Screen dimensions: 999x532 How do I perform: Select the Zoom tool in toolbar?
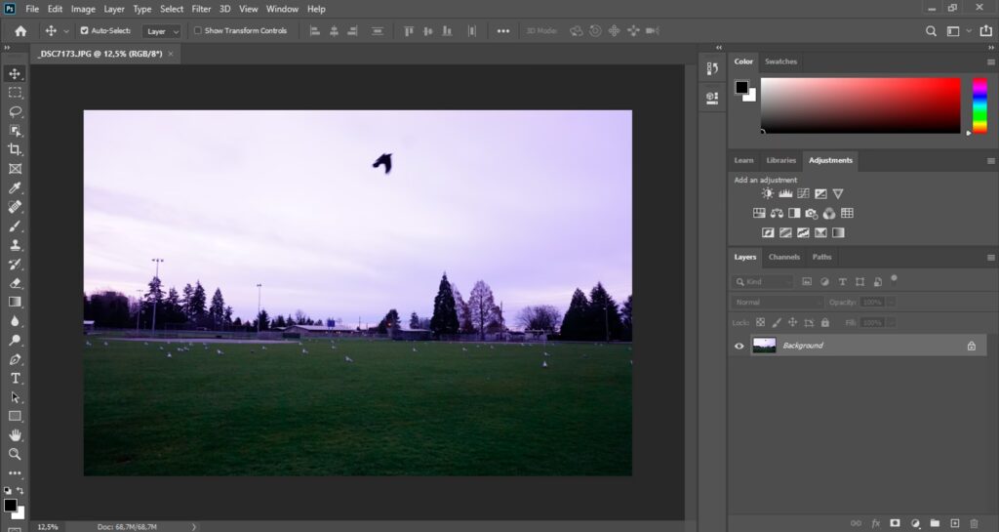tap(15, 454)
